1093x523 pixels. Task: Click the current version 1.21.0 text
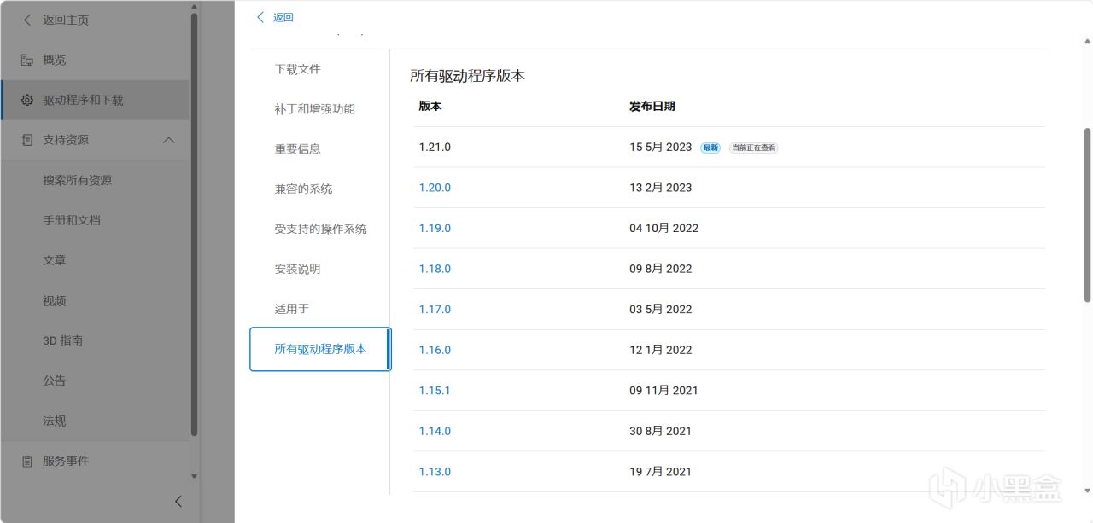435,147
